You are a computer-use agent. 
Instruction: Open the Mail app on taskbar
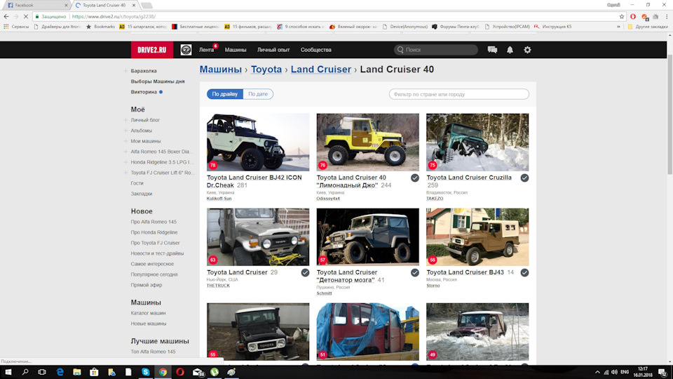[x=198, y=372]
